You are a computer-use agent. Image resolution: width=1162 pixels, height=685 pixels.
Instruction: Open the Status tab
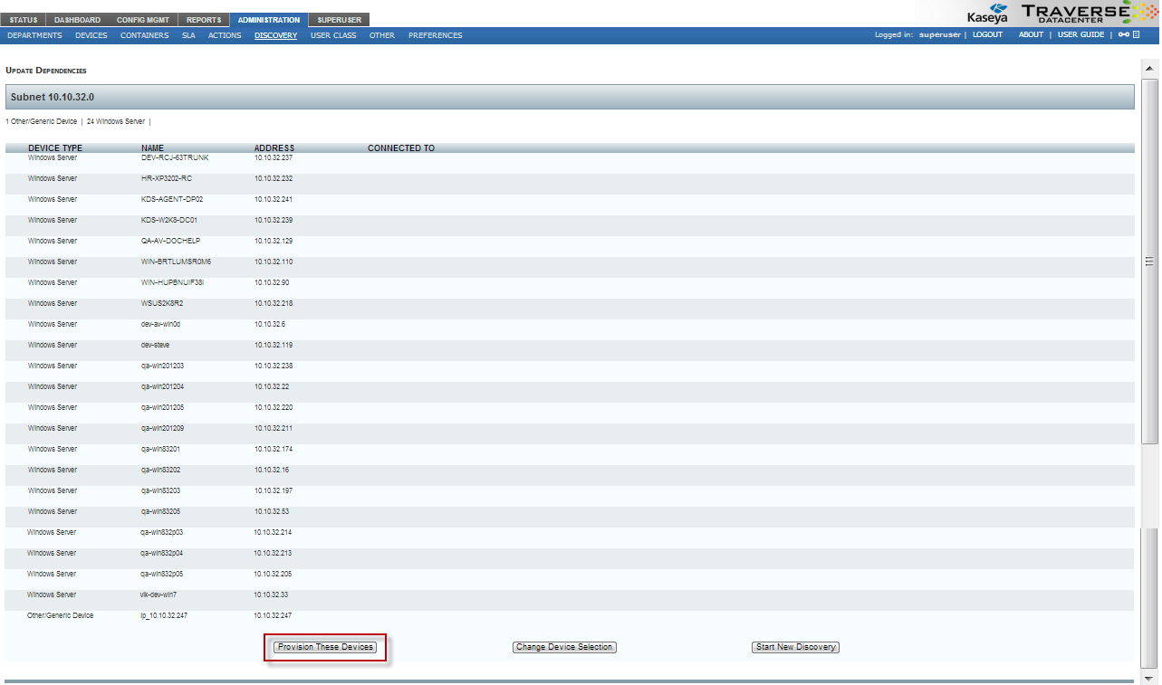coord(24,20)
